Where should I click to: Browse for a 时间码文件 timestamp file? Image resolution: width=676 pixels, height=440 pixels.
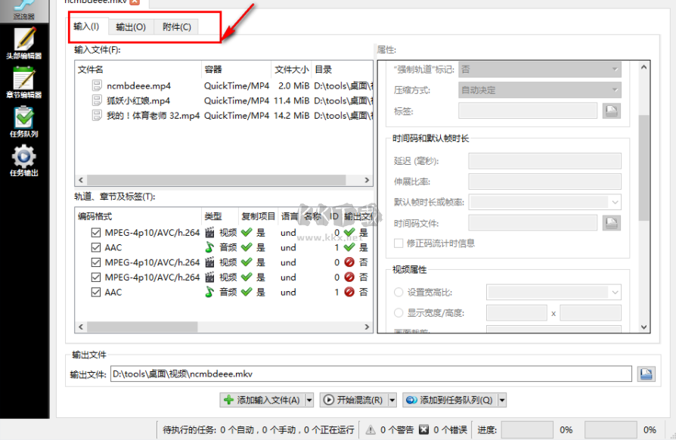point(611,222)
